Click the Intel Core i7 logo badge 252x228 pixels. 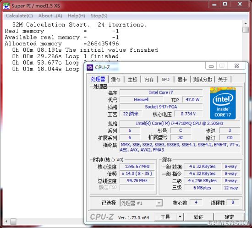223,103
